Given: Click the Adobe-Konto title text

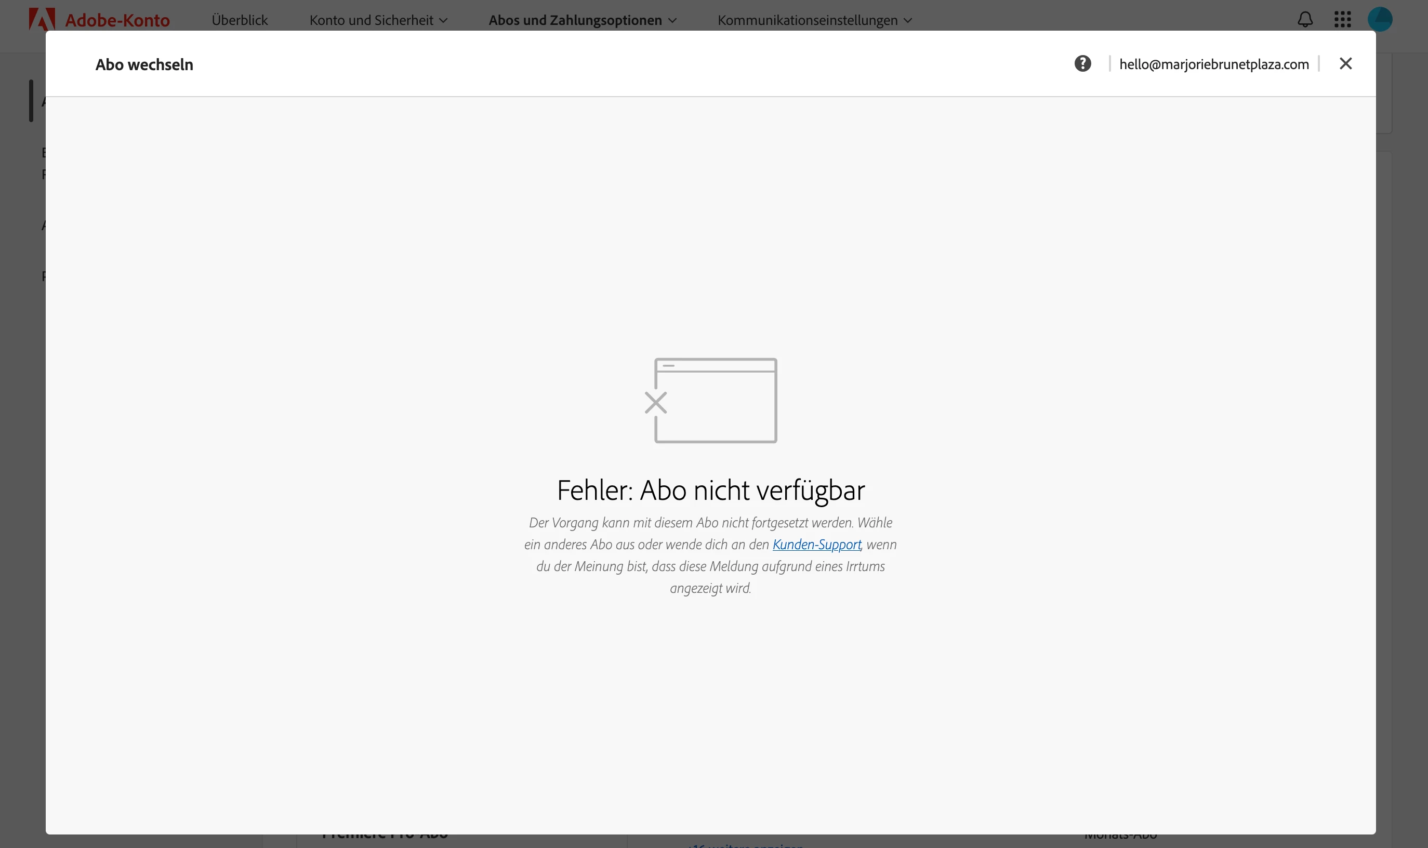Looking at the screenshot, I should point(117,20).
